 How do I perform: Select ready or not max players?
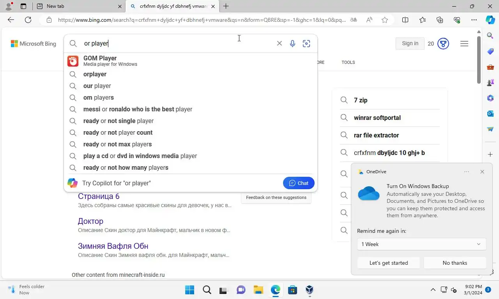click(190, 144)
